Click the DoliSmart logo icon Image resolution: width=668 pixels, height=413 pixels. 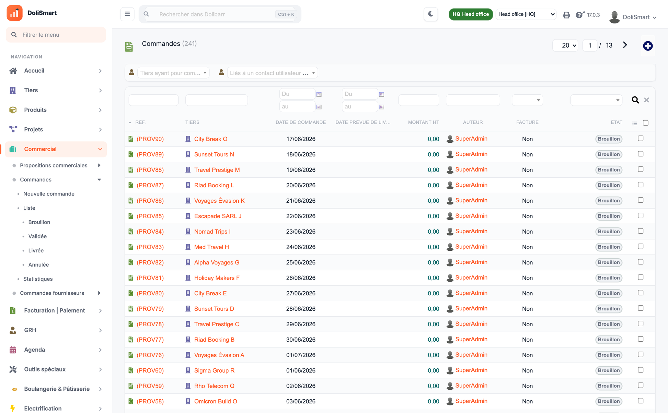coord(14,13)
